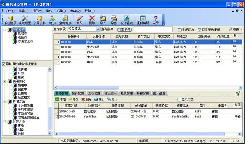This screenshot has width=245, height=144.
Task: Collapse the 所有资产 tree node
Action: point(5,30)
